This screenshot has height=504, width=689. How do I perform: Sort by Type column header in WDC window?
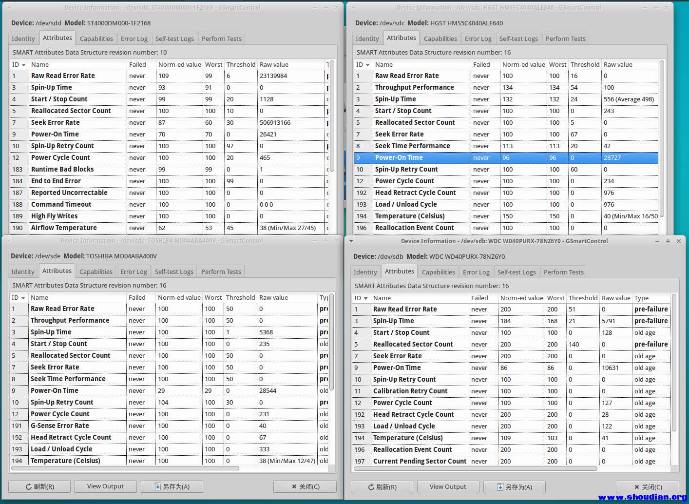tap(651, 298)
